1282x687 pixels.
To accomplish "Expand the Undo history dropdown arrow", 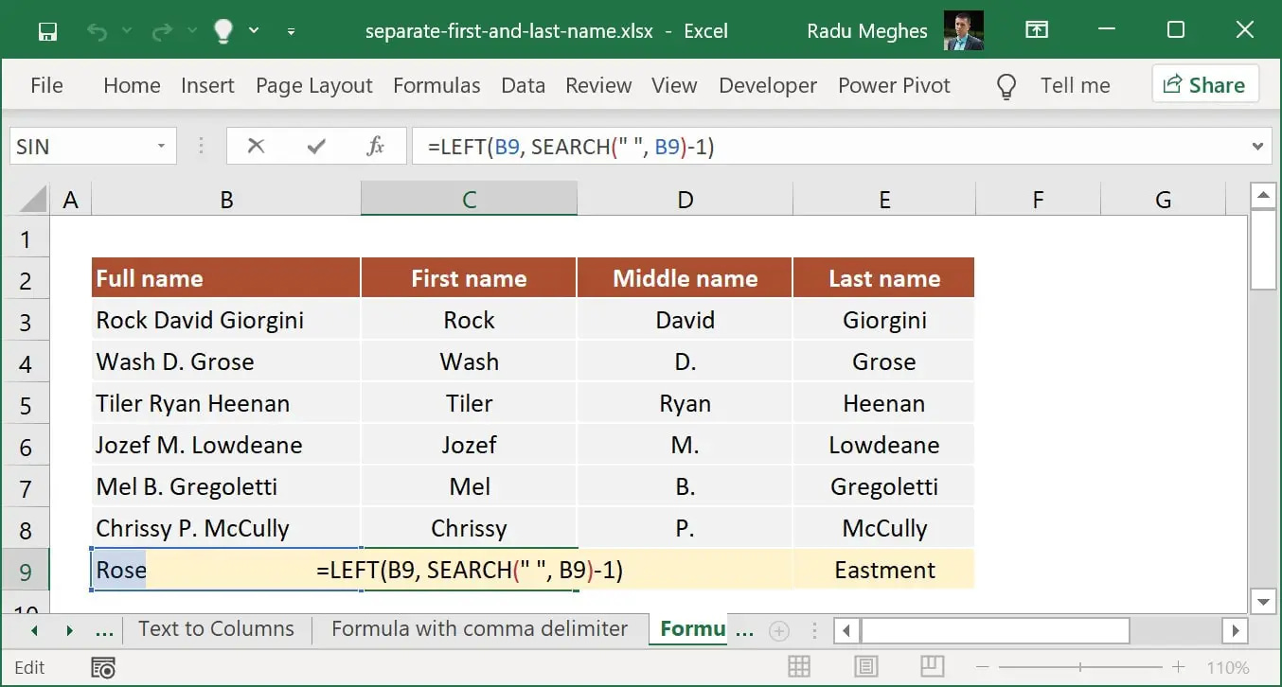I will click(126, 30).
